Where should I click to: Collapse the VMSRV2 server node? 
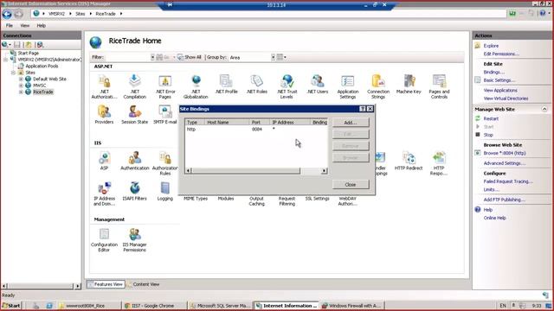6,60
